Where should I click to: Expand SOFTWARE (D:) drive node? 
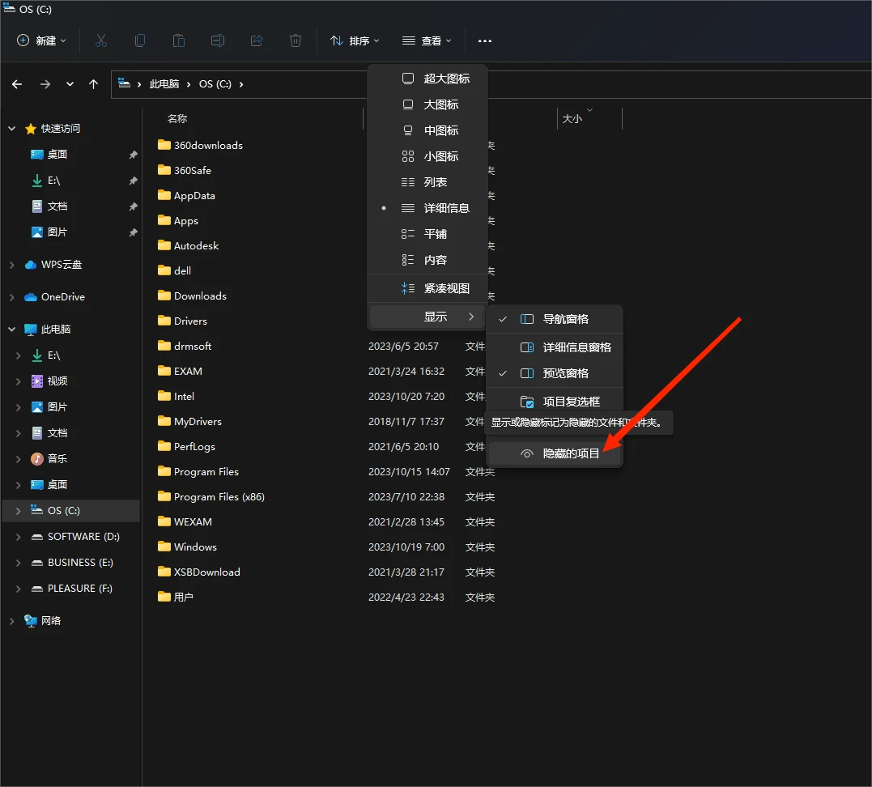coord(19,537)
